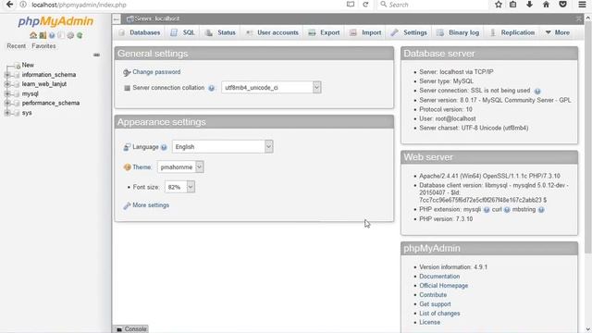Click Favorites in navigation panel
The height and width of the screenshot is (333, 592).
point(43,46)
